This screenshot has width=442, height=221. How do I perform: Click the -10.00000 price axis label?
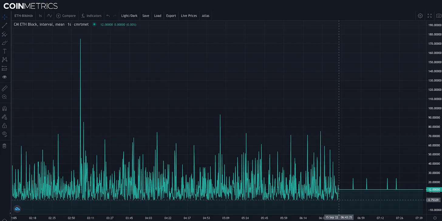(x=435, y=210)
